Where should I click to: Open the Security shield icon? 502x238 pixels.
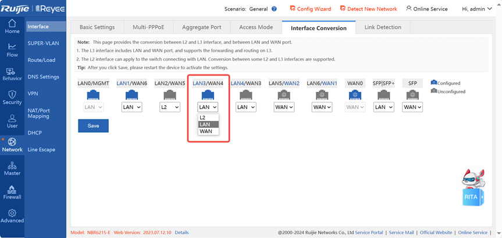(12, 97)
